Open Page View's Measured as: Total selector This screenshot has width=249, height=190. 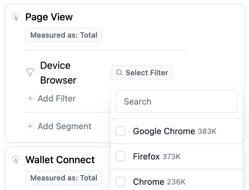64,35
